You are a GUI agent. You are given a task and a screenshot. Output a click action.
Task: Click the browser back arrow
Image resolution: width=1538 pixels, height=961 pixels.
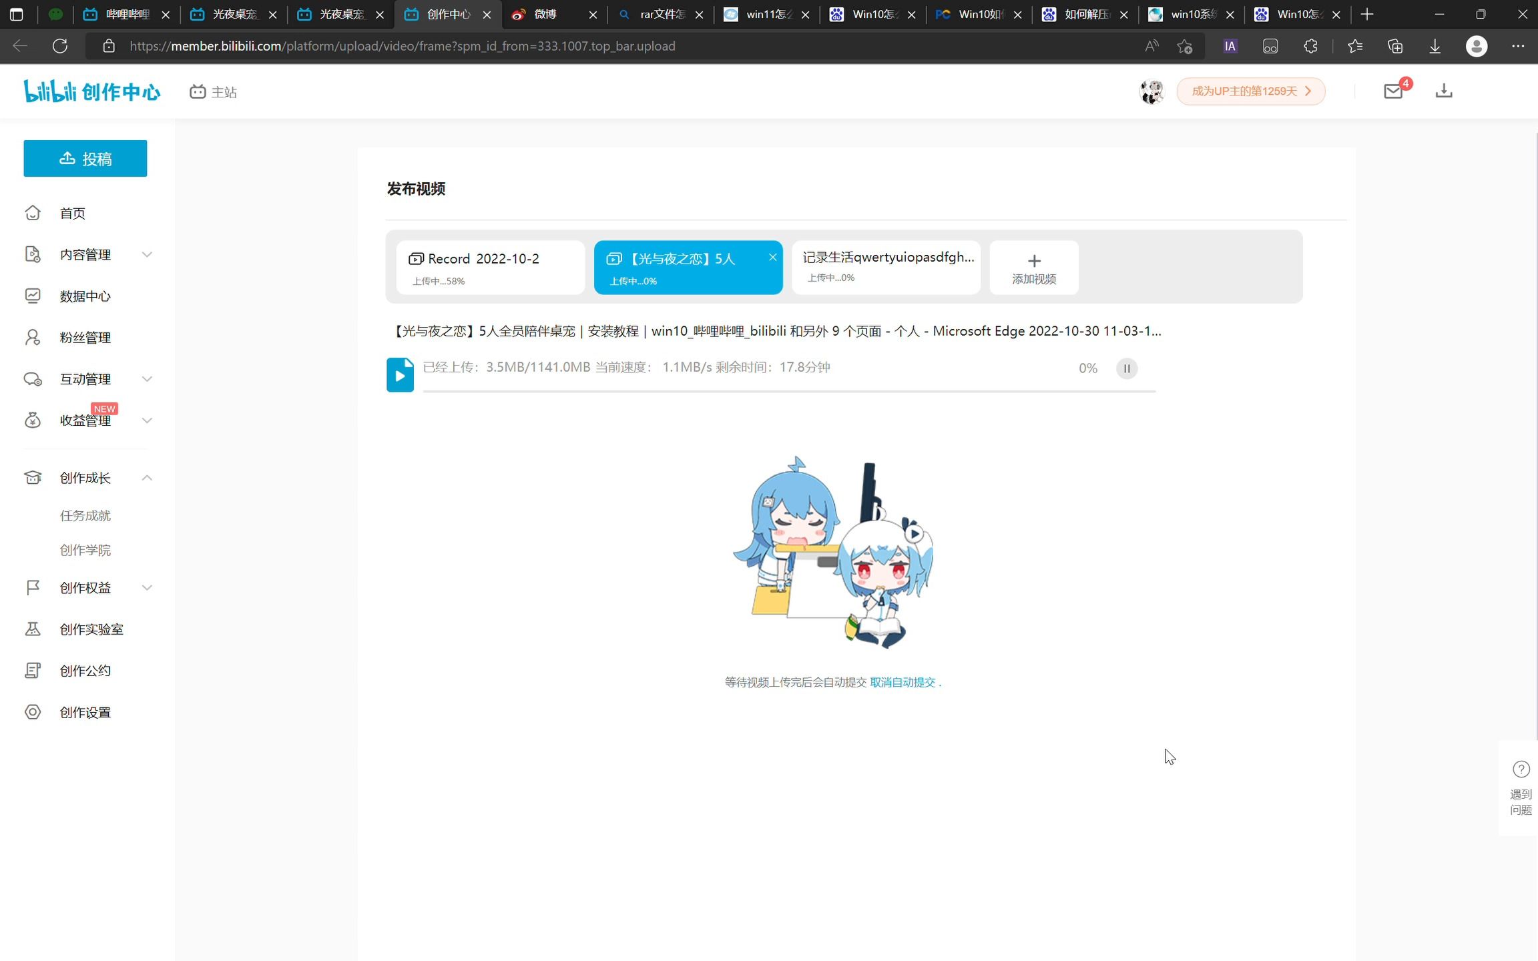tap(20, 46)
